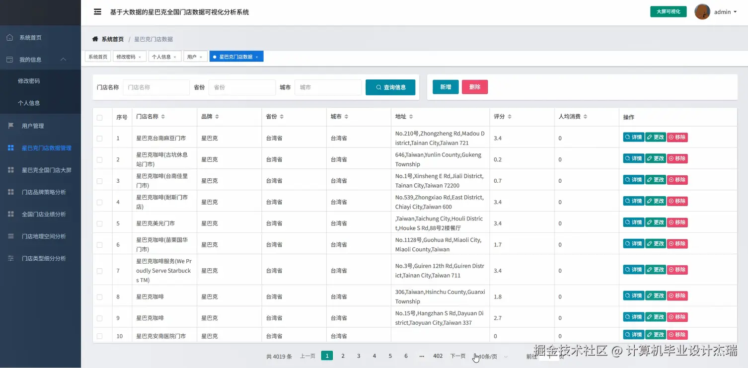Open 修改密码 in the sidebar submenu
This screenshot has height=368, width=748.
pyautogui.click(x=29, y=81)
